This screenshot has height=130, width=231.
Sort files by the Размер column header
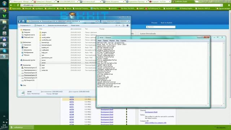(x=102, y=29)
